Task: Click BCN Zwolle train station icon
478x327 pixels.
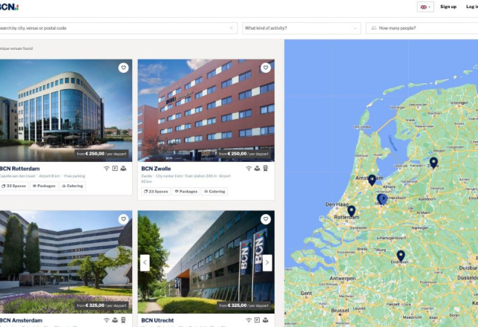Action: point(266,168)
